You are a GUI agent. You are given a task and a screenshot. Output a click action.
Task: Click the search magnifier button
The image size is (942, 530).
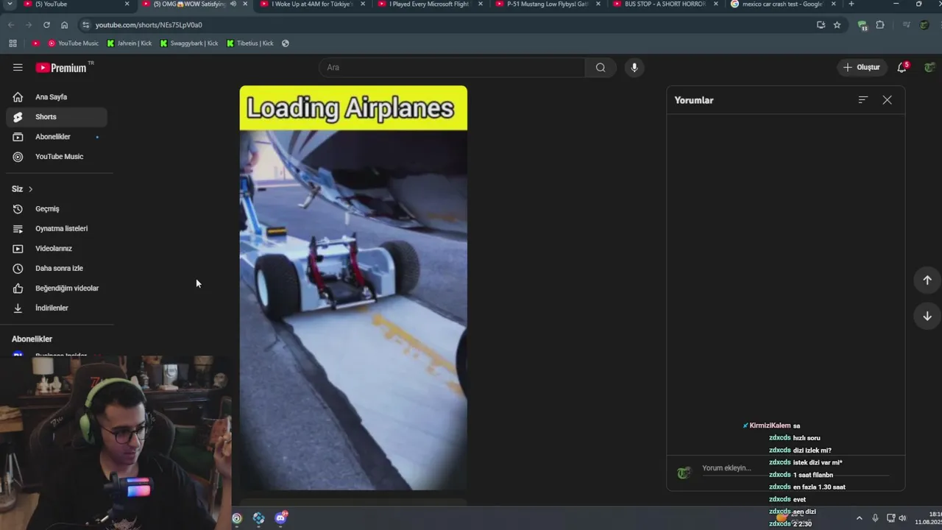coord(601,67)
